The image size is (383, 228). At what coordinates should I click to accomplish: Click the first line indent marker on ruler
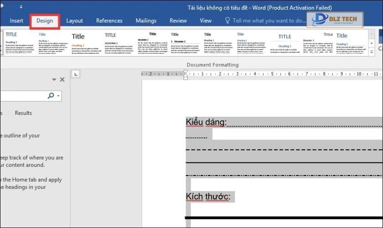coord(185,72)
